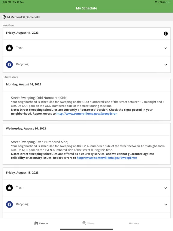This screenshot has height=231, width=173.
Task: Tap the Wizard magnifier icon
Action: click(x=84, y=223)
